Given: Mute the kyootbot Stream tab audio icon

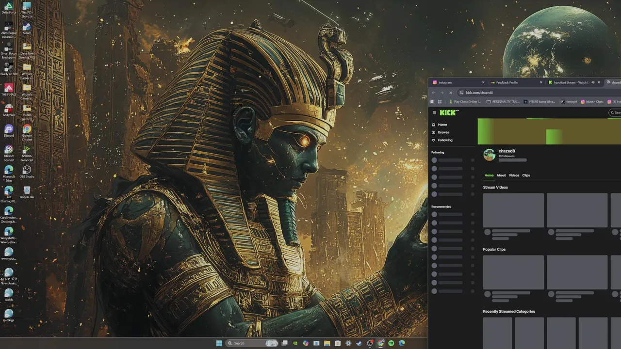Looking at the screenshot, I should pyautogui.click(x=593, y=82).
